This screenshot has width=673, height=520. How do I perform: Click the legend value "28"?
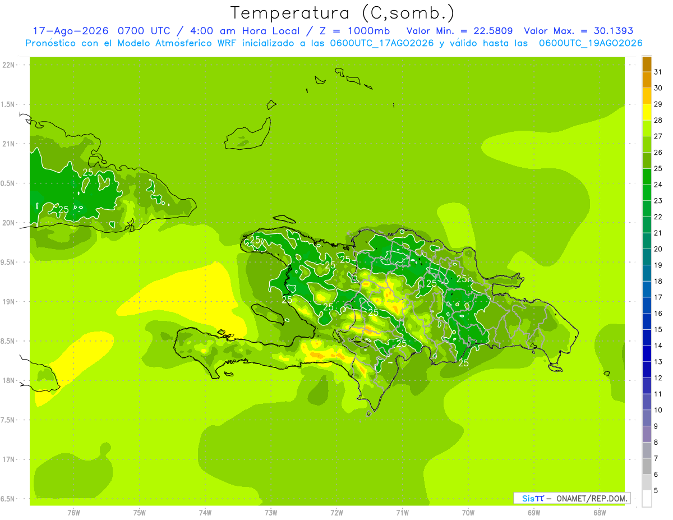658,120
